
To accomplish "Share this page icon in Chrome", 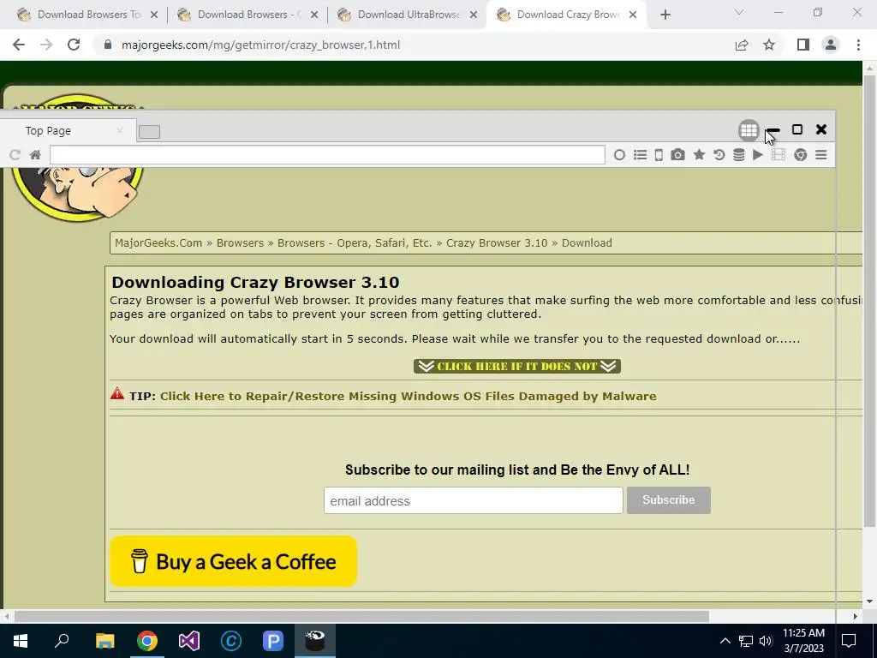I will pyautogui.click(x=742, y=45).
